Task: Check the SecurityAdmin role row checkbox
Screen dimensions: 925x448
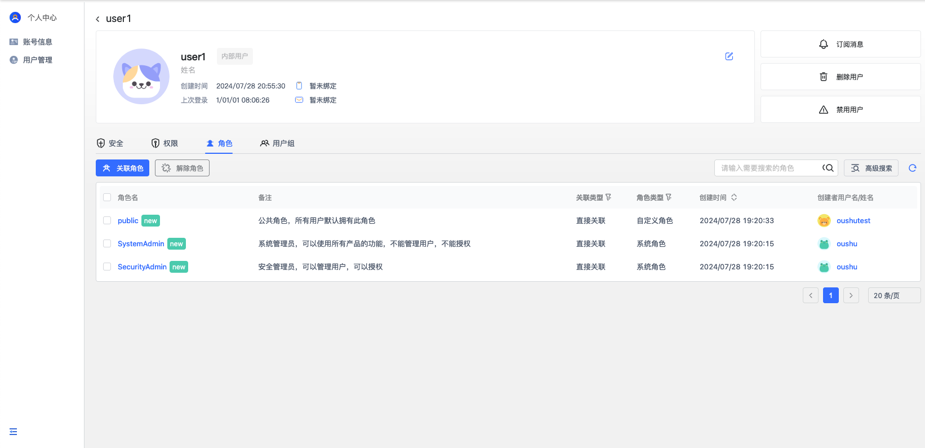Action: (x=107, y=267)
